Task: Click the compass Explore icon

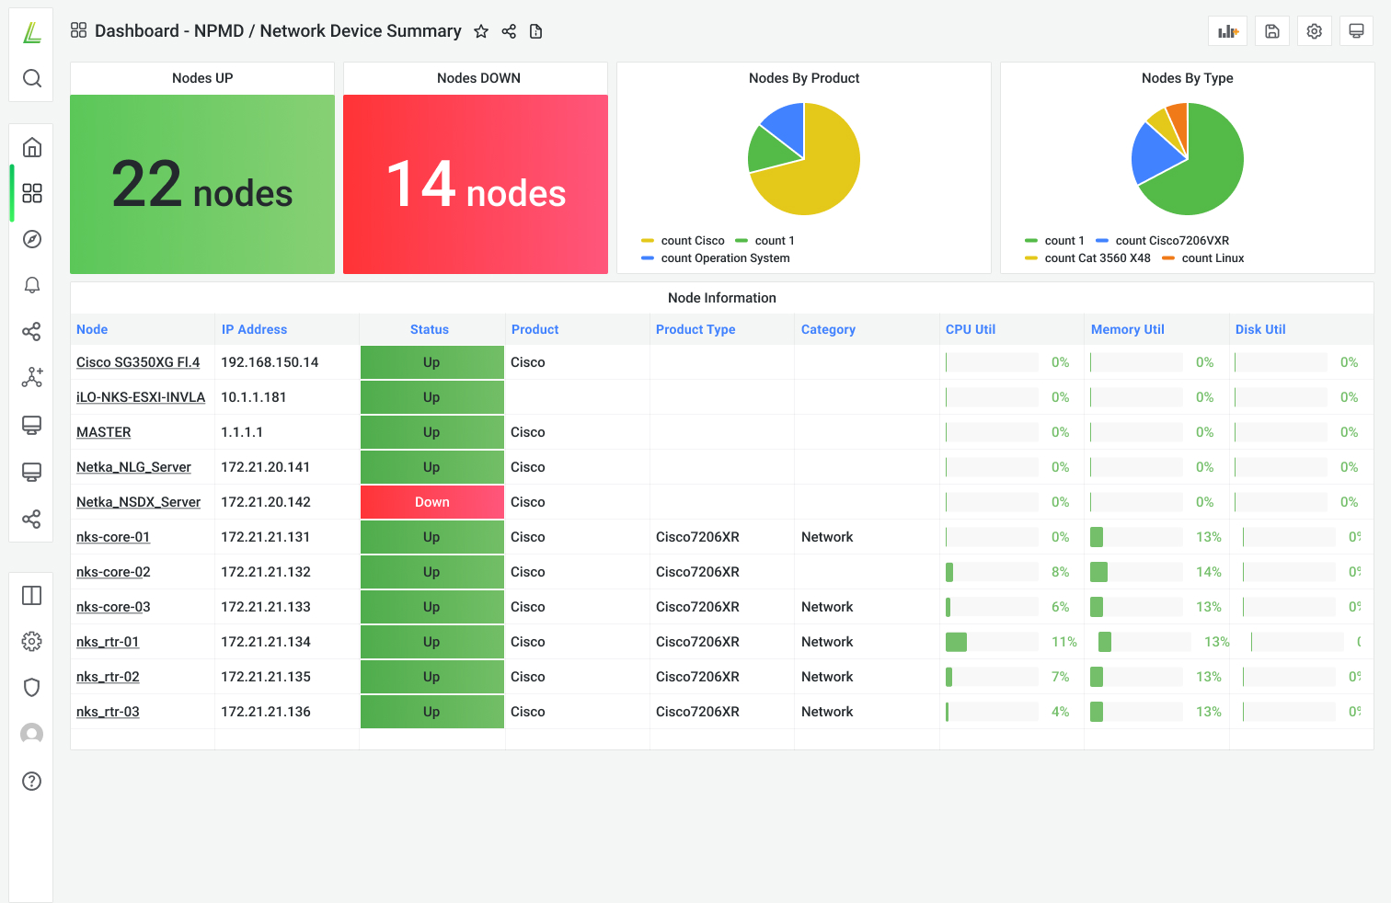Action: point(31,239)
